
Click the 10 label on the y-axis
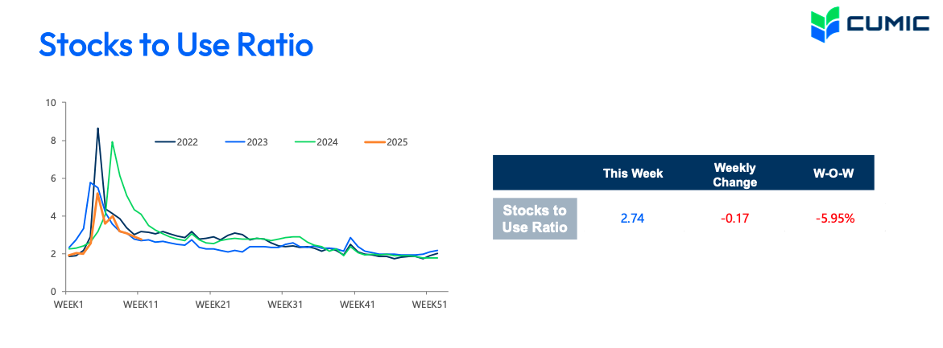51,103
